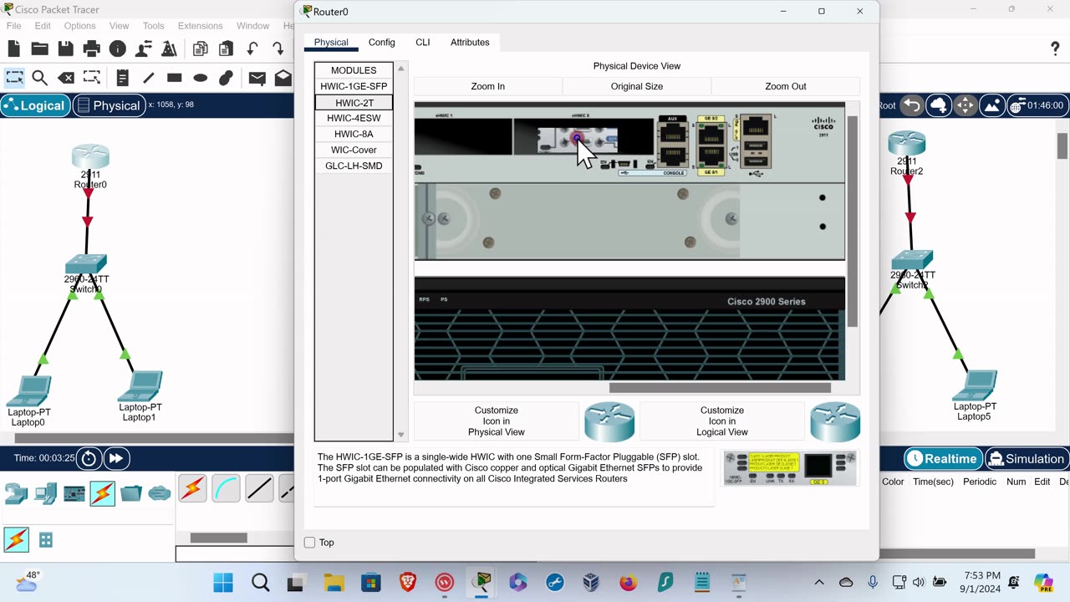Screen dimensions: 1070x602
Task: Switch to Simulation mode
Action: tap(1026, 458)
